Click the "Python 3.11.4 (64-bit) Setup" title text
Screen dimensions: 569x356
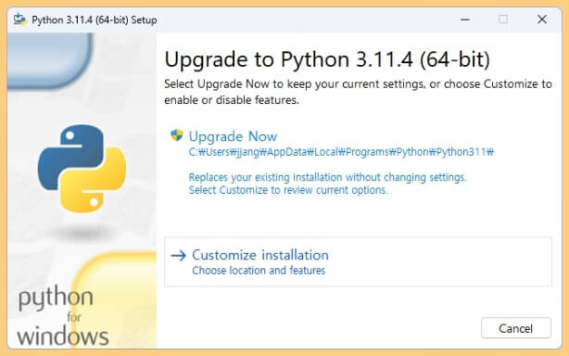[95, 20]
